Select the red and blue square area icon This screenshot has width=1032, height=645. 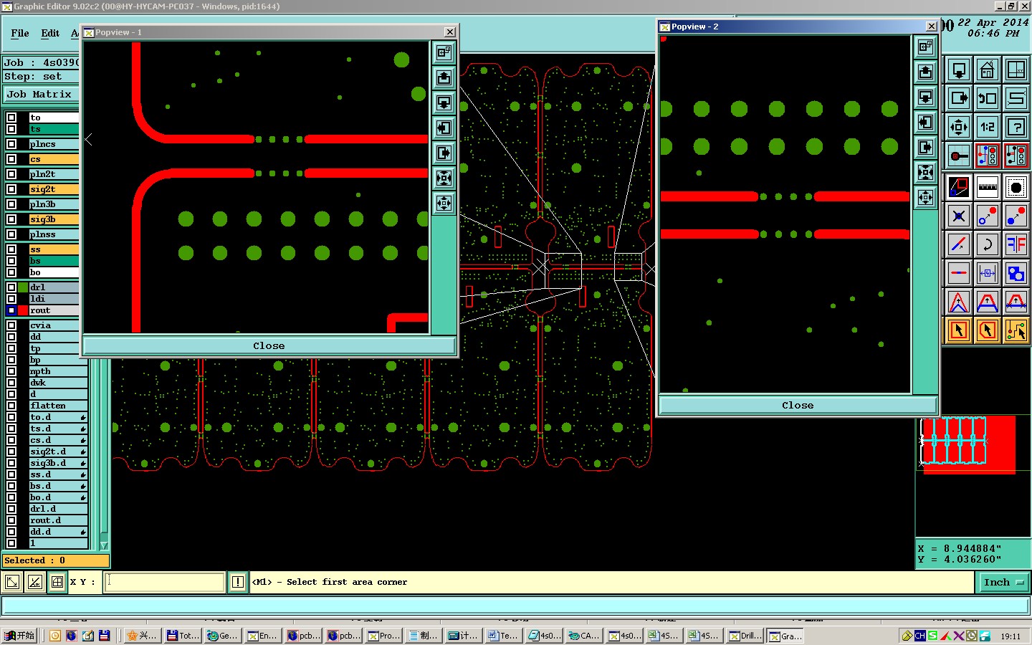point(958,187)
